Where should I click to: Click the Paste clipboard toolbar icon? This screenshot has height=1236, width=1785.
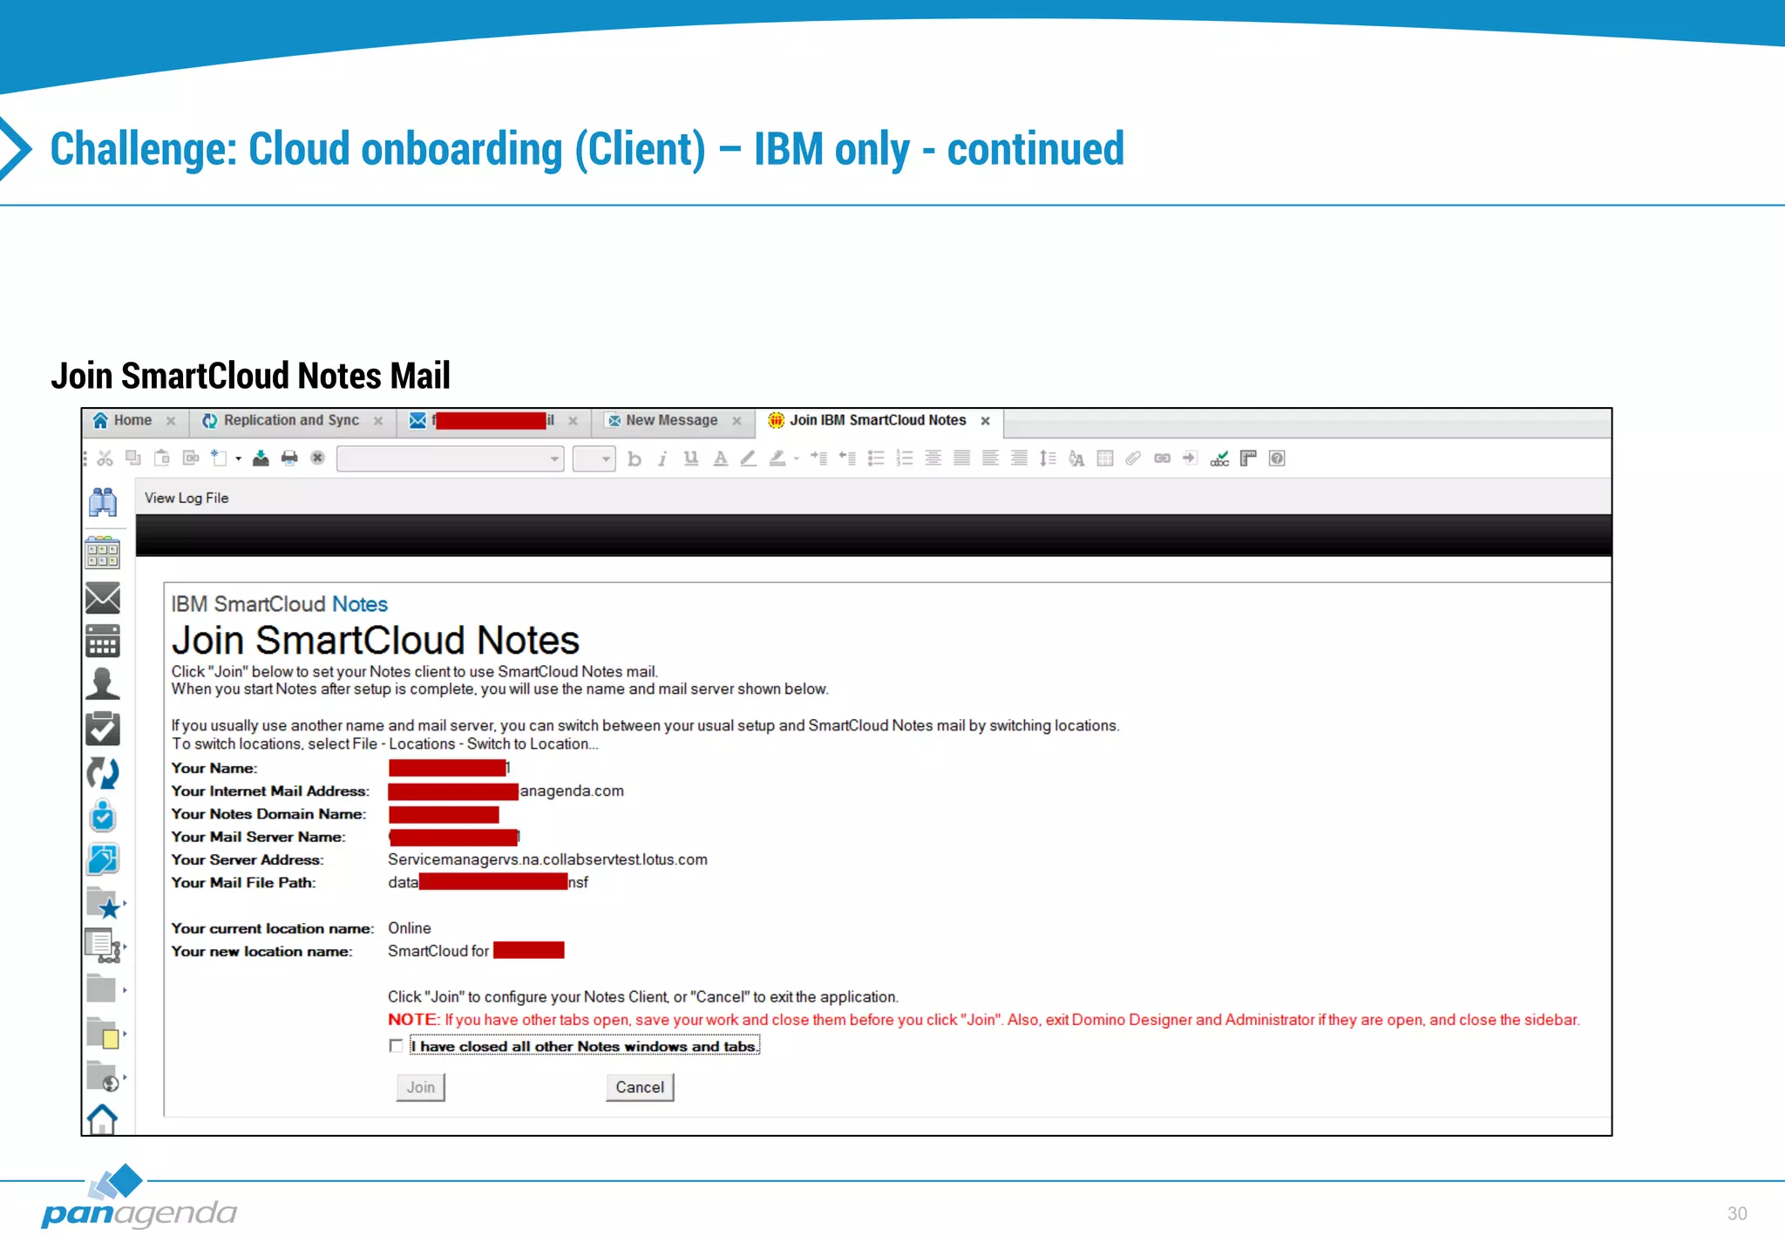click(162, 458)
